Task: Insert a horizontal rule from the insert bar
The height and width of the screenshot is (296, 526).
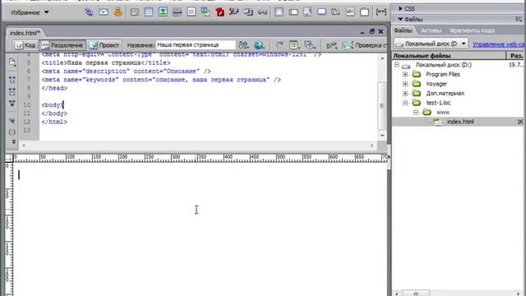Action: coord(178,12)
